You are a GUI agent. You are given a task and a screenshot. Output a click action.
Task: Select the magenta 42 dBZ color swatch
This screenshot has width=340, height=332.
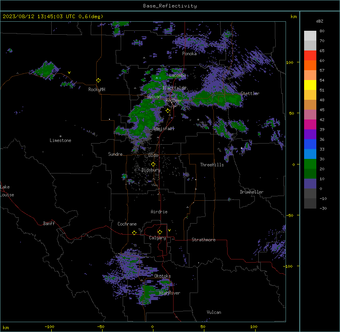pos(310,124)
